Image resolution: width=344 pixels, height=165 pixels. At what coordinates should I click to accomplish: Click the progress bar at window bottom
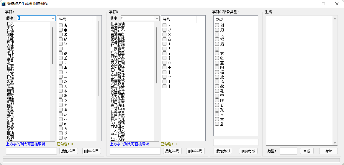pyautogui.click(x=171, y=160)
